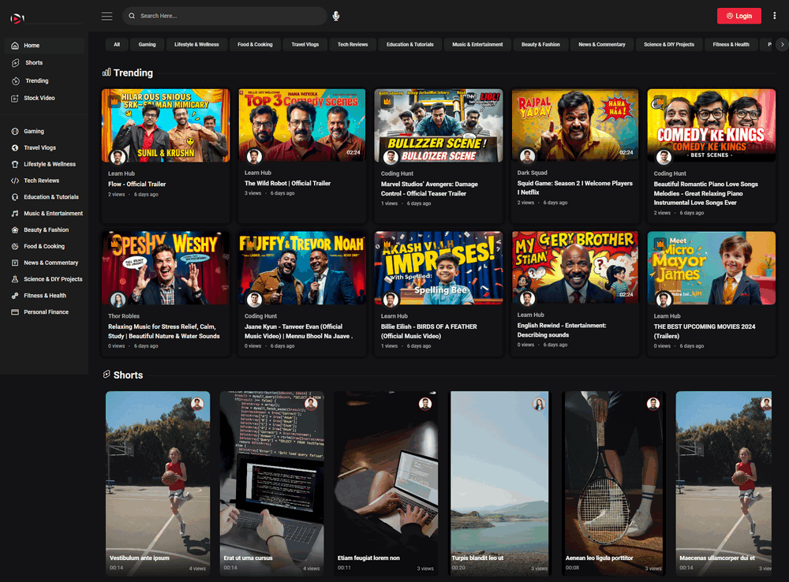Click in the Search Here field
Image resolution: width=789 pixels, height=582 pixels.
point(225,16)
